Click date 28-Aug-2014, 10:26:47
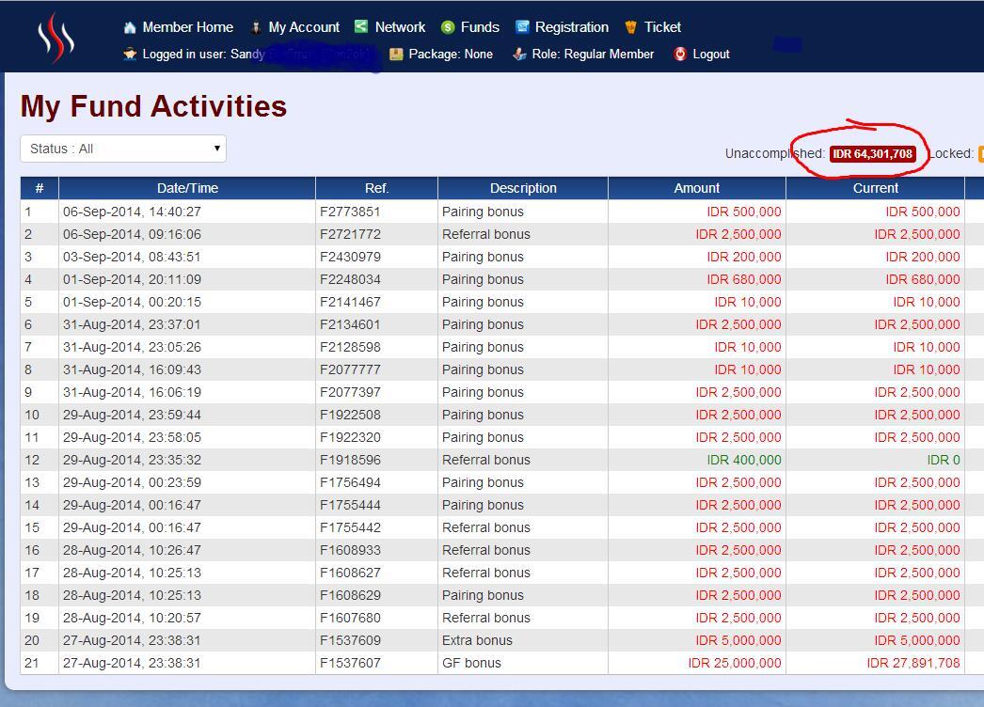 132,551
